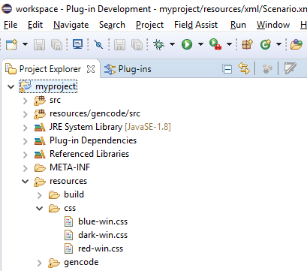Viewport: 307px width, 271px height.
Task: Expand the src source folder
Action: [25, 101]
